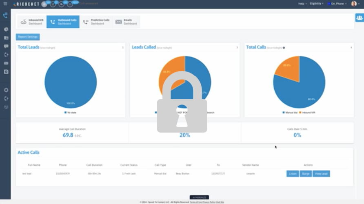Click the Report Settings button
The height and width of the screenshot is (204, 364).
(28, 37)
